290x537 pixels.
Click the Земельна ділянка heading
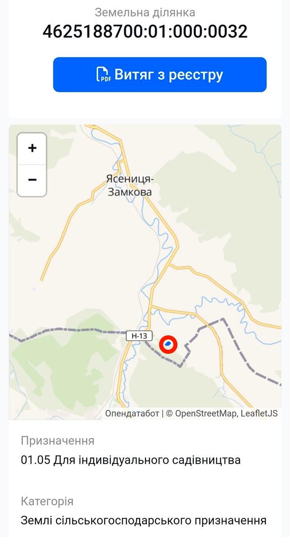[145, 12]
